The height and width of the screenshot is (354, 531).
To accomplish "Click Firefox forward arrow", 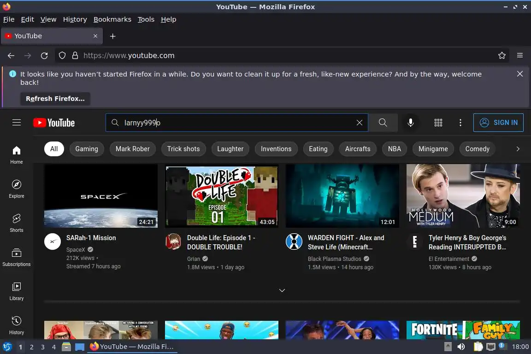I will coord(28,56).
